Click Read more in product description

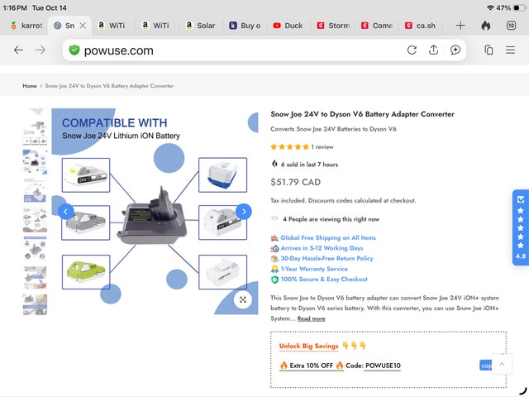point(311,318)
